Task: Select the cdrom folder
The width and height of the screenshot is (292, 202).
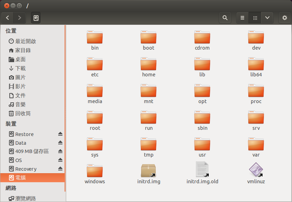Action: click(x=202, y=41)
